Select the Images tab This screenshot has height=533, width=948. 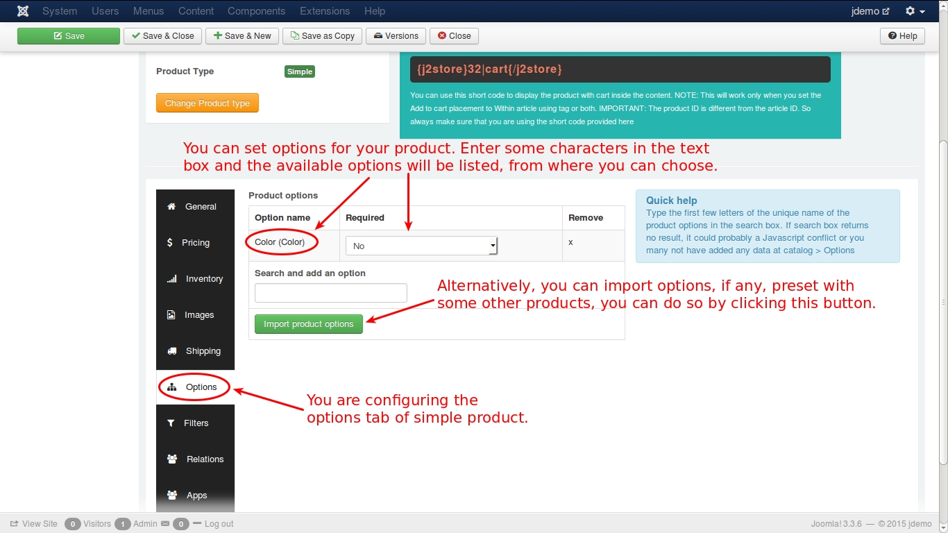pos(195,315)
